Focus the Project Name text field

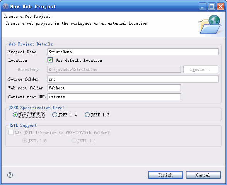(133, 52)
